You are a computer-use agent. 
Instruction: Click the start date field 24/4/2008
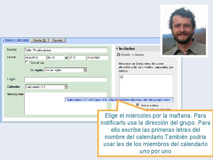(35, 57)
